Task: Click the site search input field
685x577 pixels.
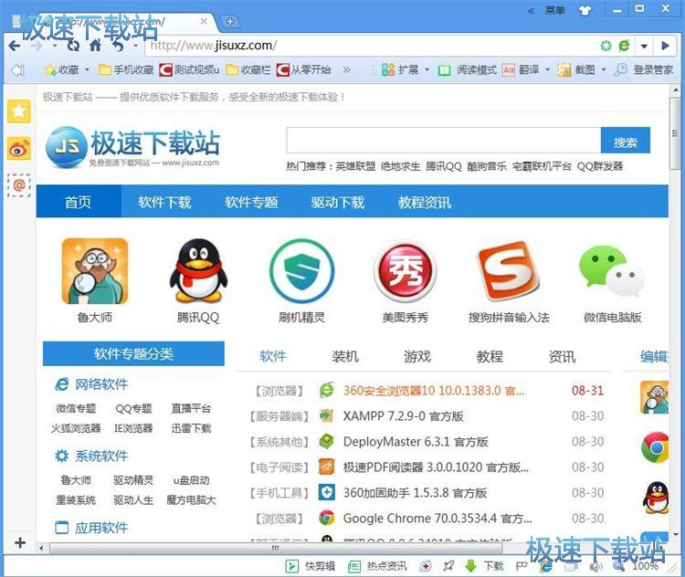Action: 443,141
